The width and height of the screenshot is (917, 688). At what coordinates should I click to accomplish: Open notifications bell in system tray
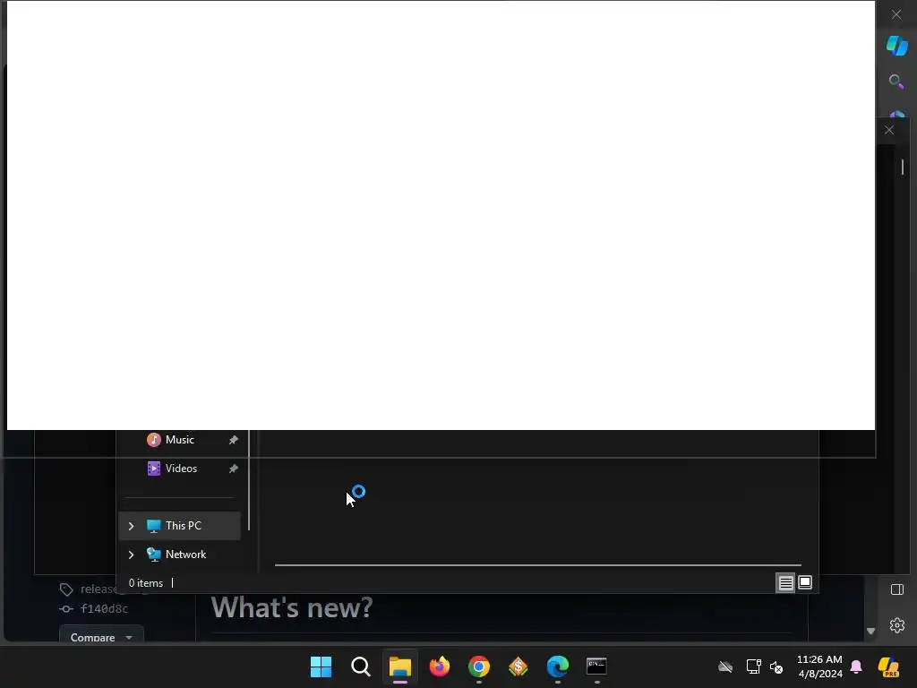pyautogui.click(x=856, y=666)
